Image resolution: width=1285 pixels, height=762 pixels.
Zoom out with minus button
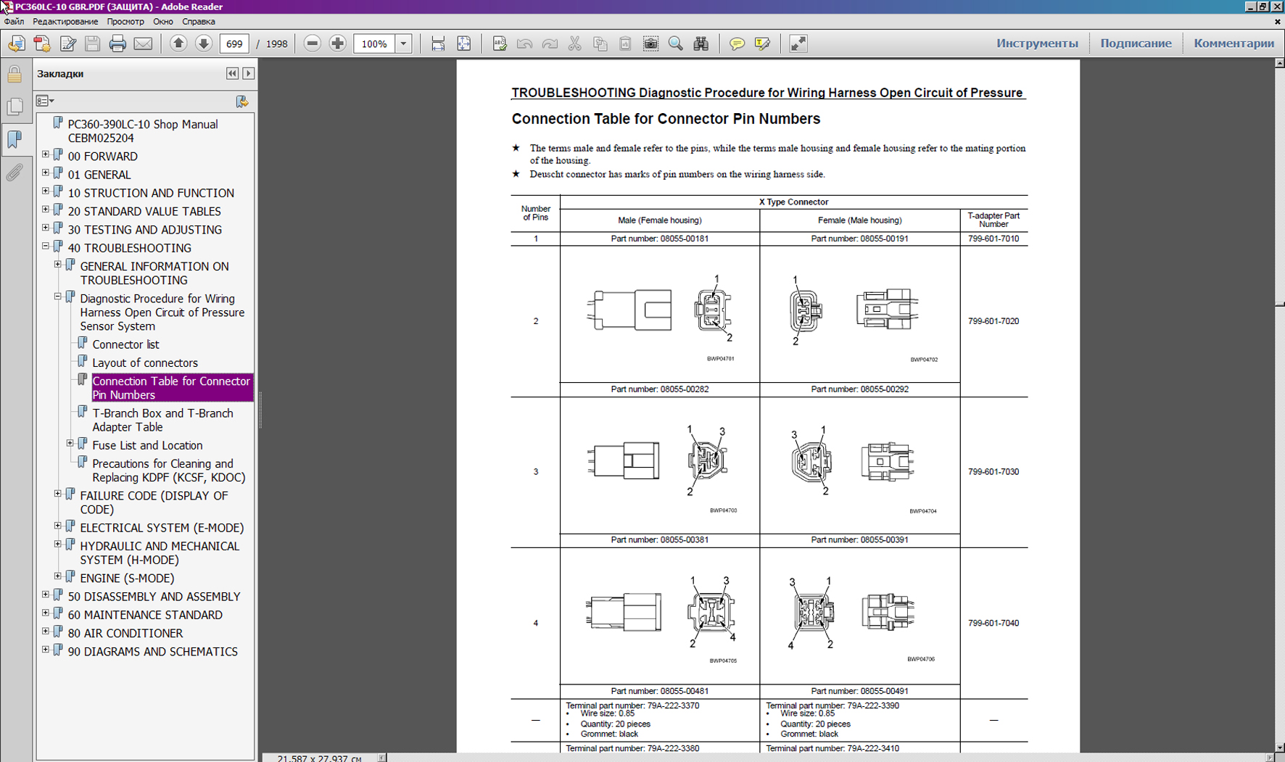coord(313,44)
